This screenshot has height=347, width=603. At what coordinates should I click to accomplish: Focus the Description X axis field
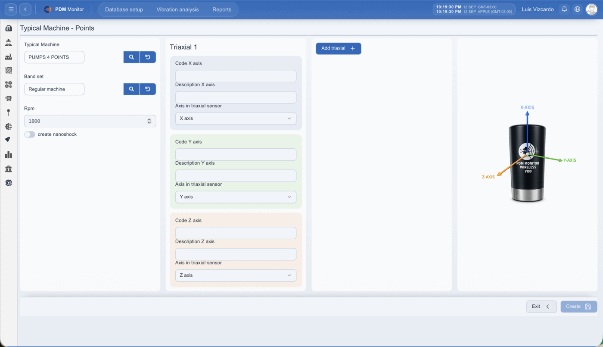coord(236,97)
